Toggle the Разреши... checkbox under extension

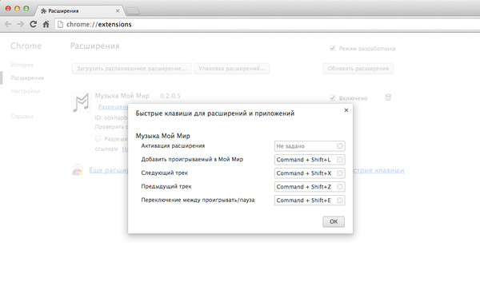tap(98, 138)
